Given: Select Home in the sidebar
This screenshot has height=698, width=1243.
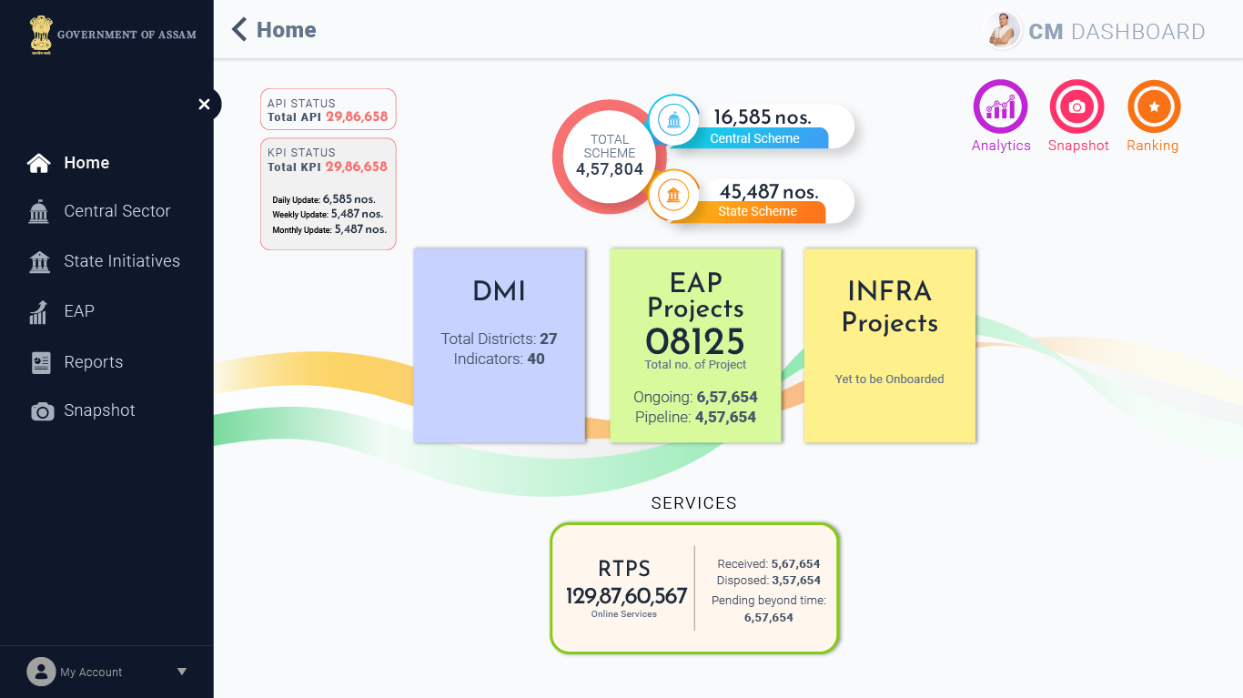Looking at the screenshot, I should tap(86, 163).
